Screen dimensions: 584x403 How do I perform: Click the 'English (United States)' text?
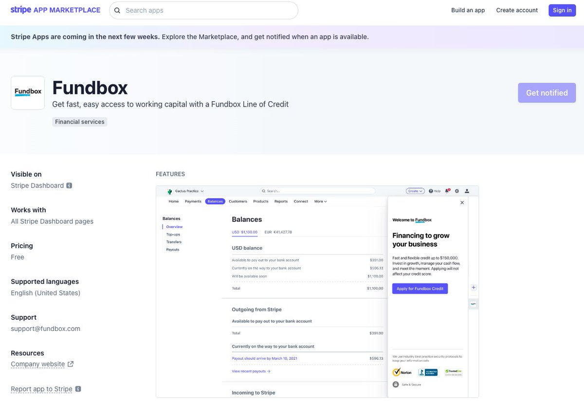[46, 293]
